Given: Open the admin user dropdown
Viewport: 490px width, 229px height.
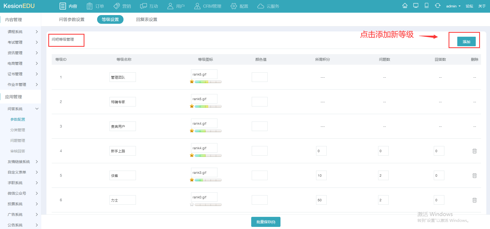Looking at the screenshot, I should pyautogui.click(x=453, y=6).
